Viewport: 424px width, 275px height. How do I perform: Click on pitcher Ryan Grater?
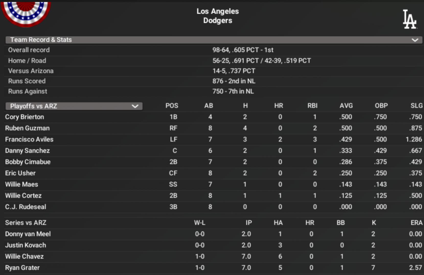[22, 268]
